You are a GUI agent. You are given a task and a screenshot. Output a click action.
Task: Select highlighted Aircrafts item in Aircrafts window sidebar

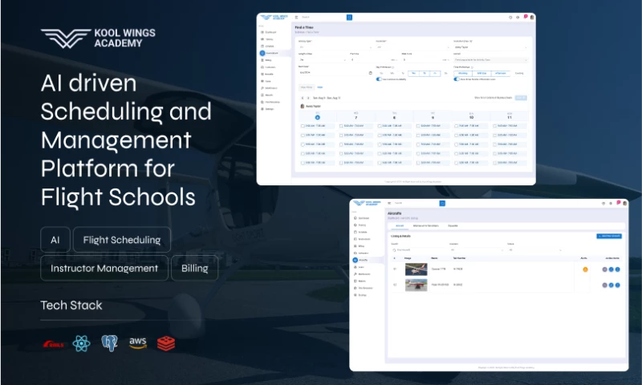click(x=367, y=260)
